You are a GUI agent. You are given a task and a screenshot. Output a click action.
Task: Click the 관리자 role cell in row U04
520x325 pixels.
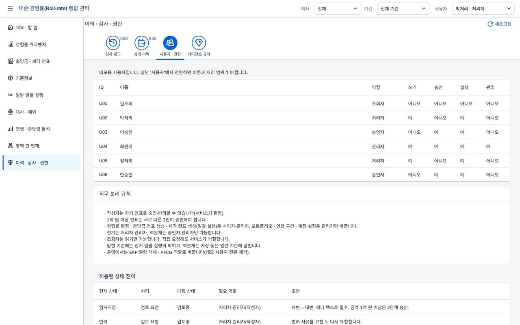[378, 146]
